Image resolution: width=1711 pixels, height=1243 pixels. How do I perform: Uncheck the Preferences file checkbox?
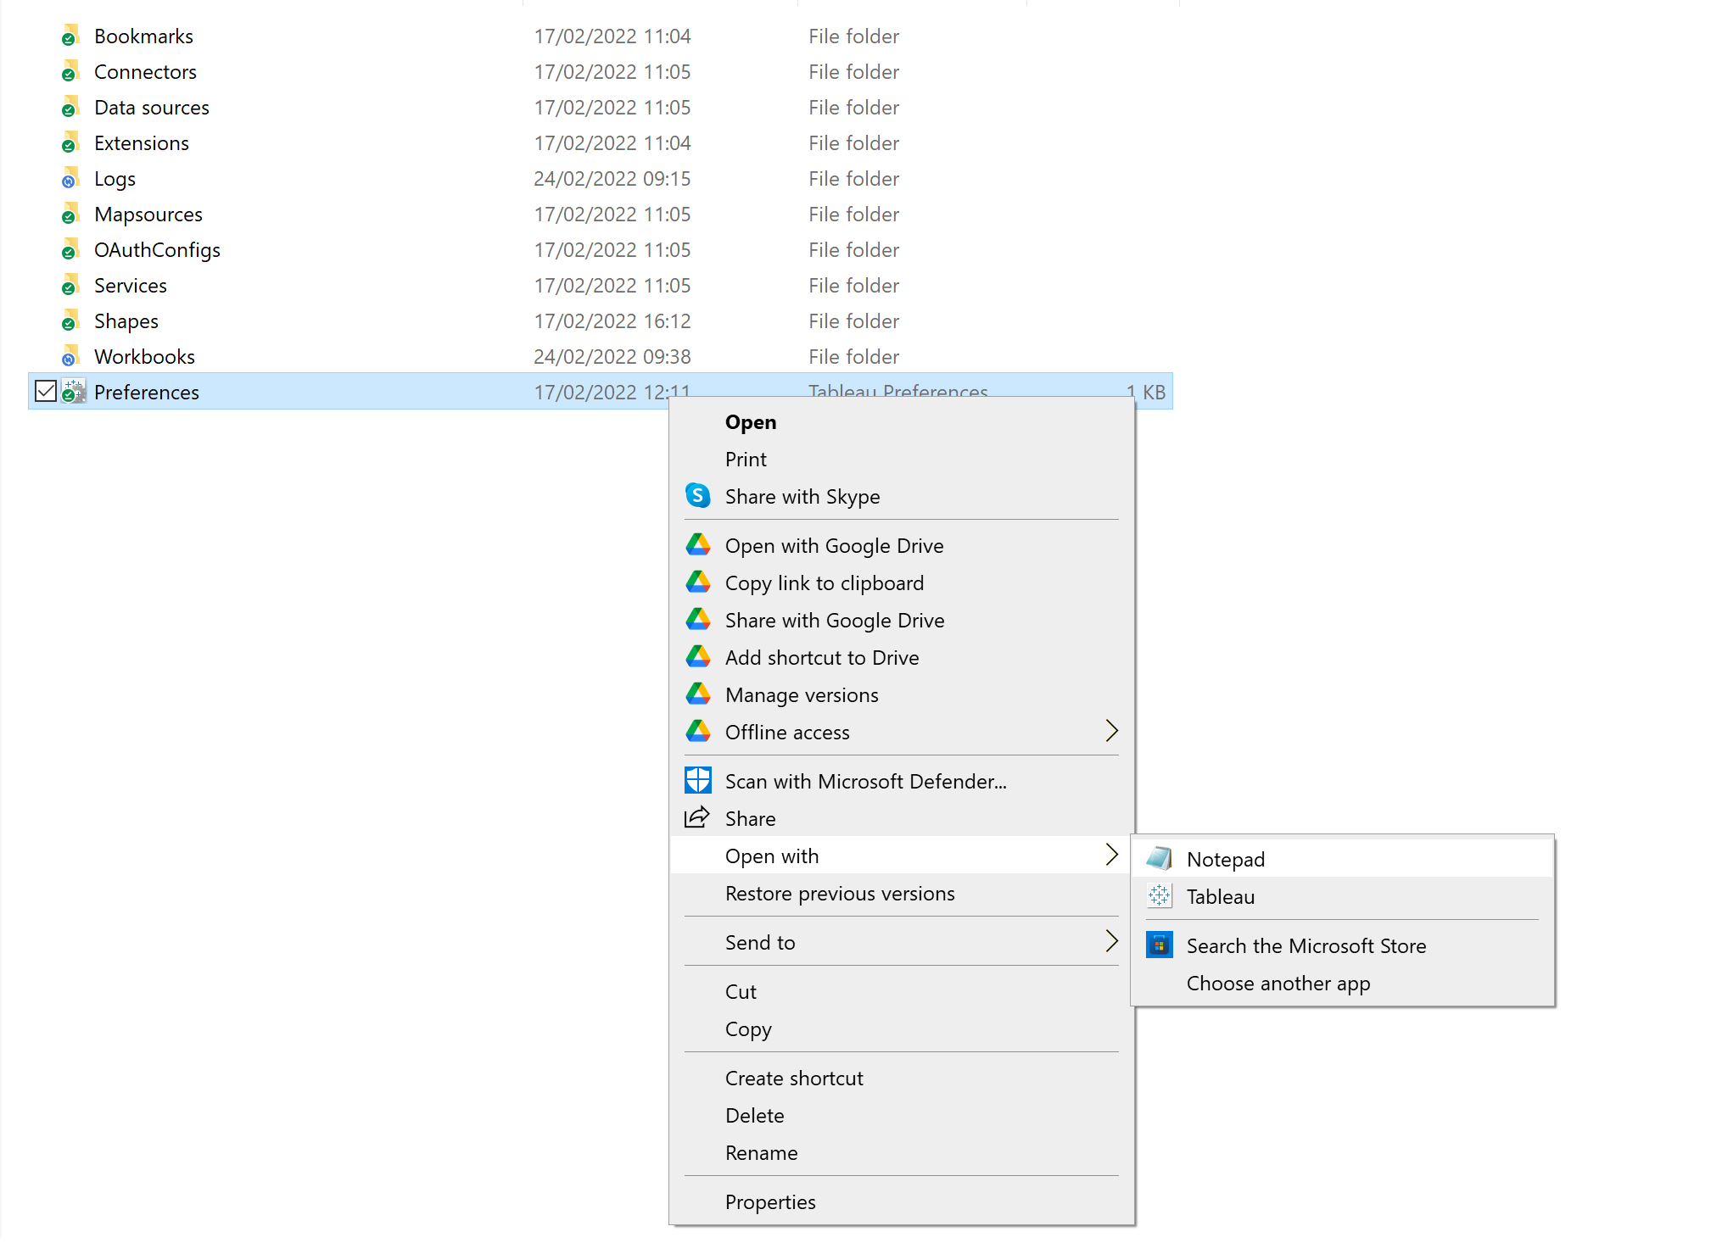coord(46,392)
